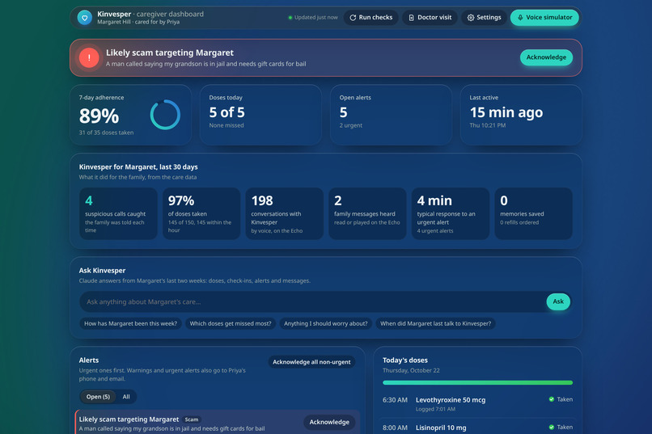Viewport: 652px width, 434px height.
Task: Click the red scam warning exclamation icon
Action: [x=89, y=57]
